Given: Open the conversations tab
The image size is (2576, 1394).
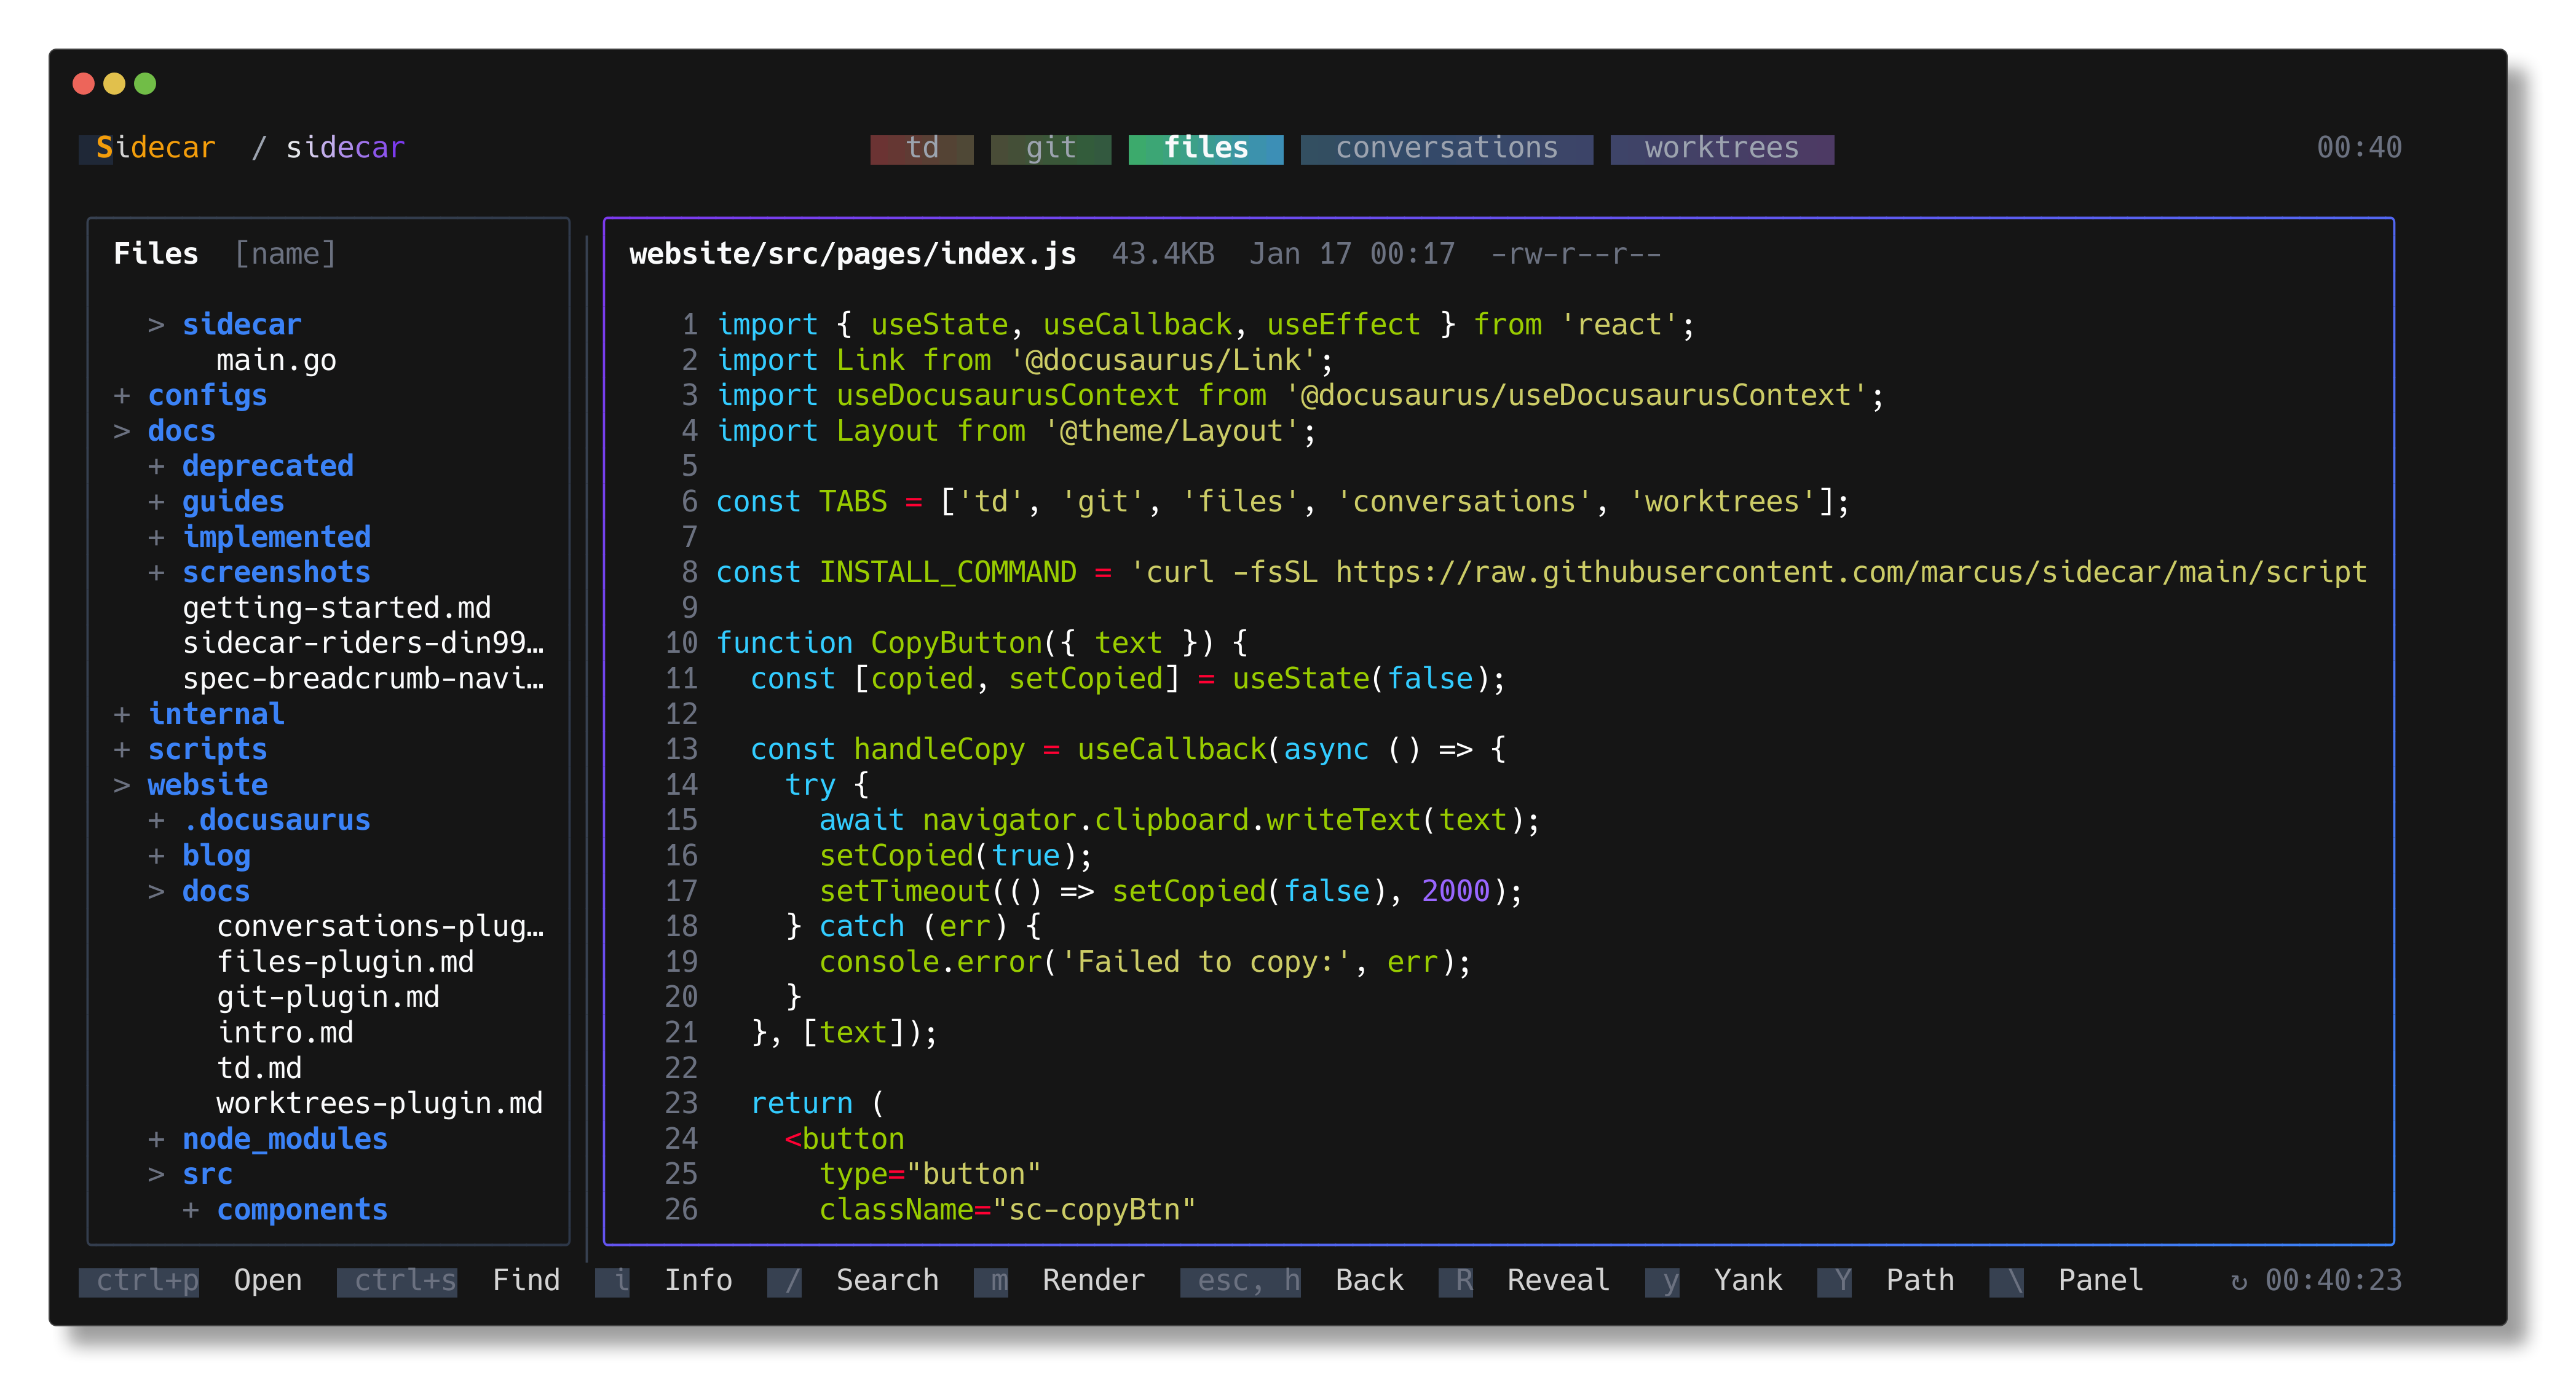Looking at the screenshot, I should 1446,148.
